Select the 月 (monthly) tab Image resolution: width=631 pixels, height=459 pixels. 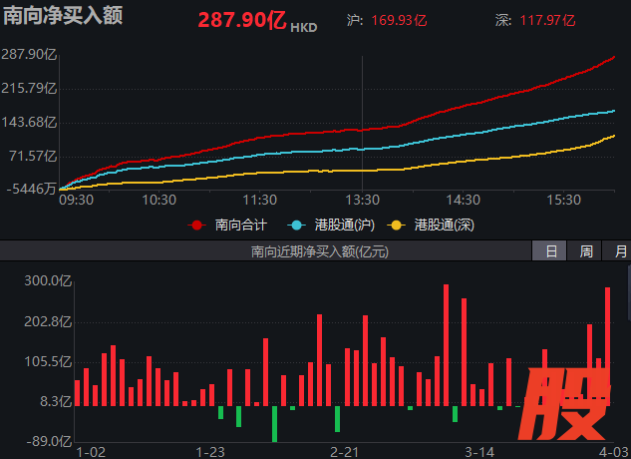[620, 251]
